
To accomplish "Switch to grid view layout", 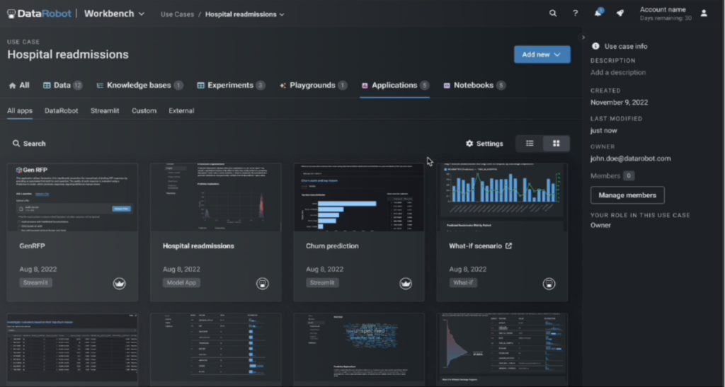I will [556, 144].
